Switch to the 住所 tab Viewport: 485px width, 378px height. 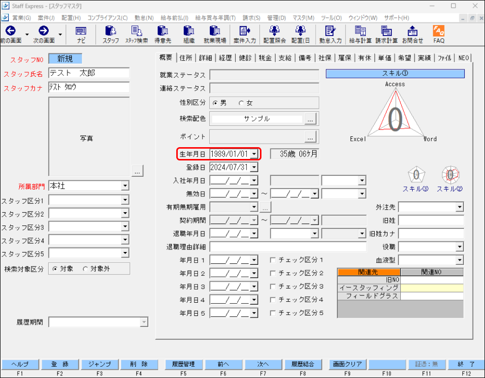(186, 58)
